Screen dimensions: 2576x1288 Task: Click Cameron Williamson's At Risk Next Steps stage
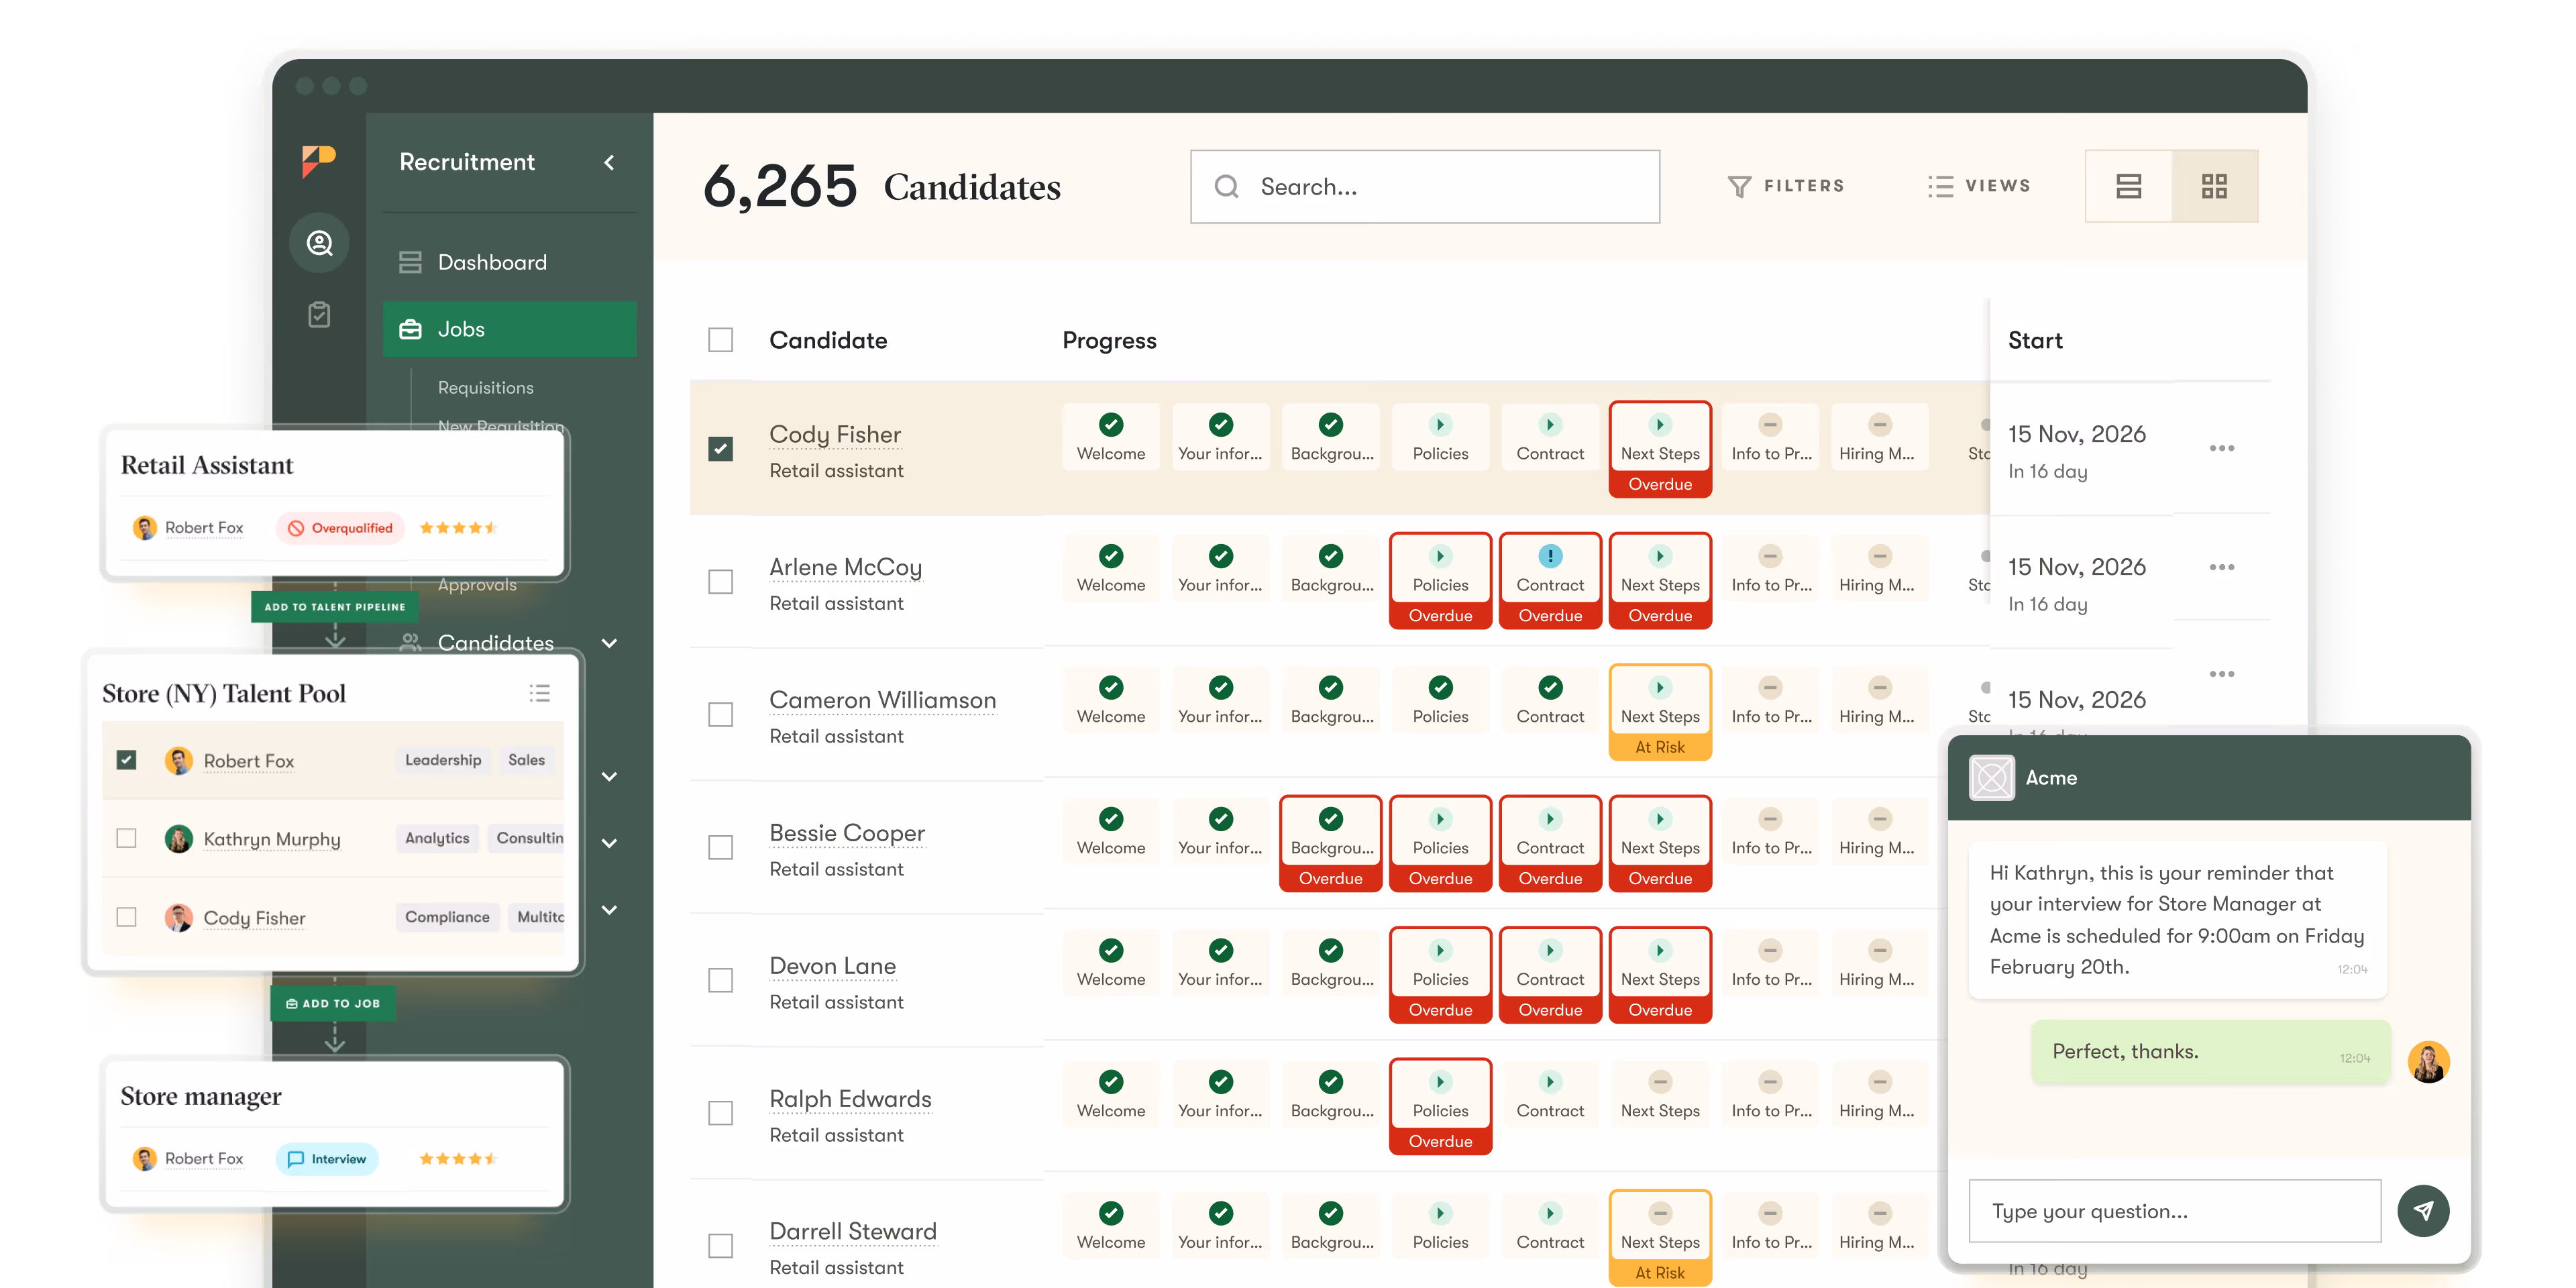click(x=1660, y=712)
